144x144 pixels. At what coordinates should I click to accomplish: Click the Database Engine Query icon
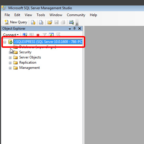[x=33, y=22]
